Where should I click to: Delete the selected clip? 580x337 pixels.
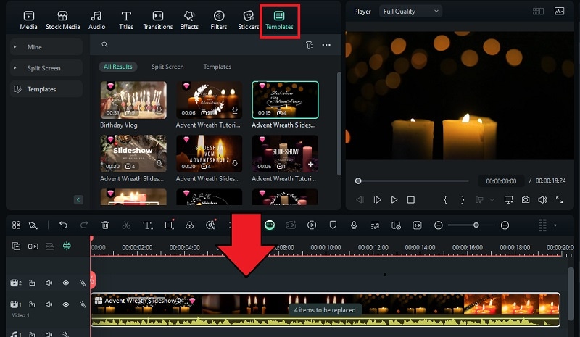tap(105, 225)
